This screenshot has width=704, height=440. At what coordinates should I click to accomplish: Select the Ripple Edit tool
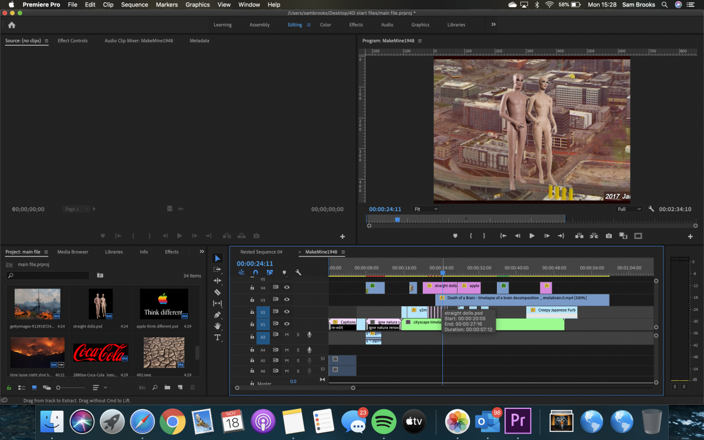click(x=217, y=280)
